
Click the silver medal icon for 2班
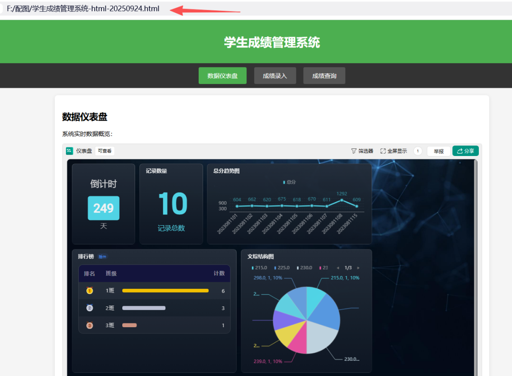[x=90, y=308]
